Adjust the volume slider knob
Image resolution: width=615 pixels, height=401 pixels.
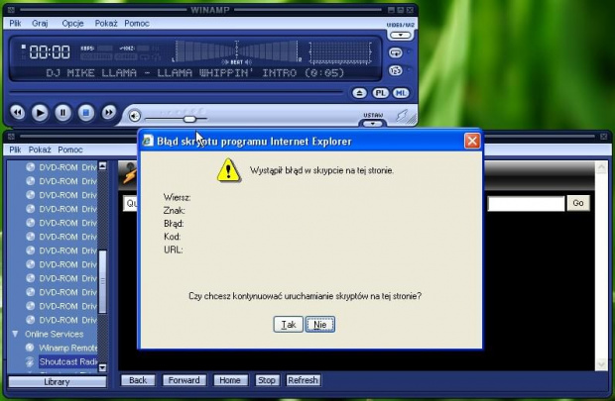(189, 119)
